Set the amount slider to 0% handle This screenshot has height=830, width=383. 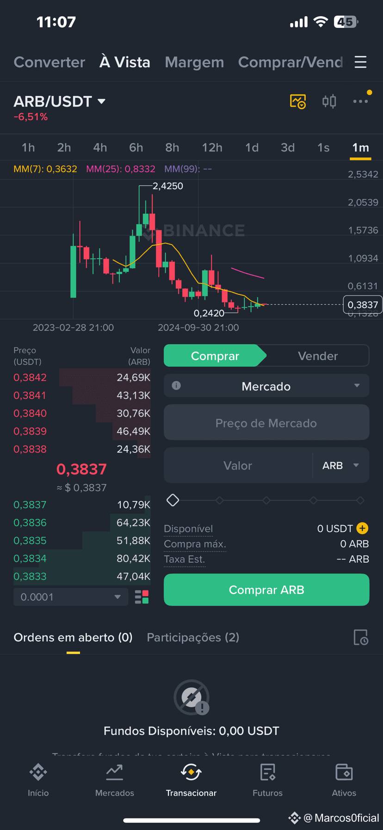pos(173,500)
